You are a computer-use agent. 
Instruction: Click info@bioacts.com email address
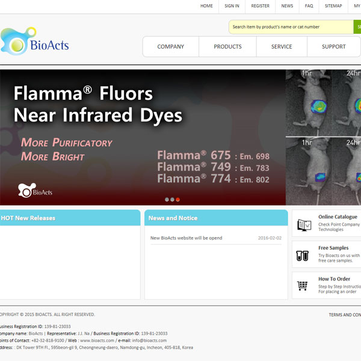(x=149, y=341)
